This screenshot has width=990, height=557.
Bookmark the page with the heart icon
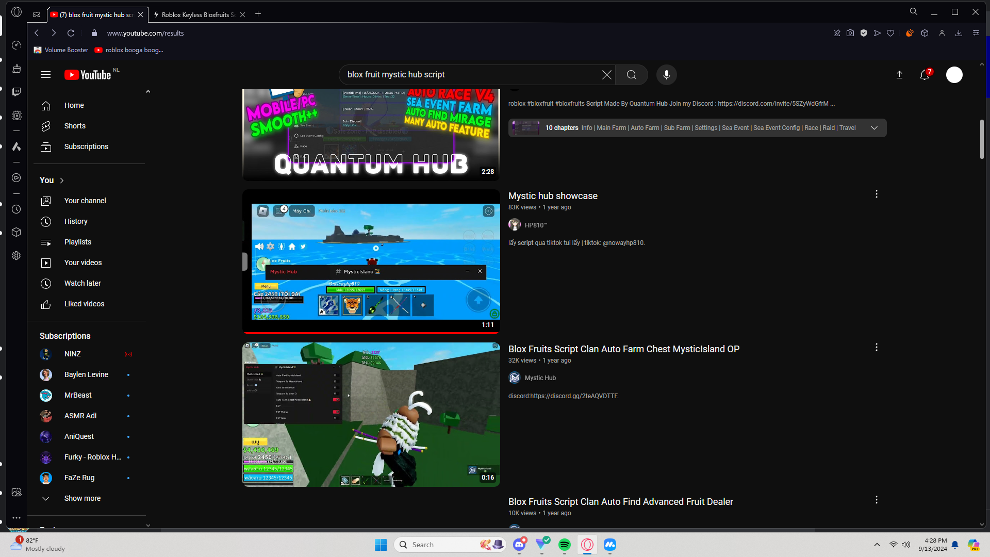click(890, 33)
